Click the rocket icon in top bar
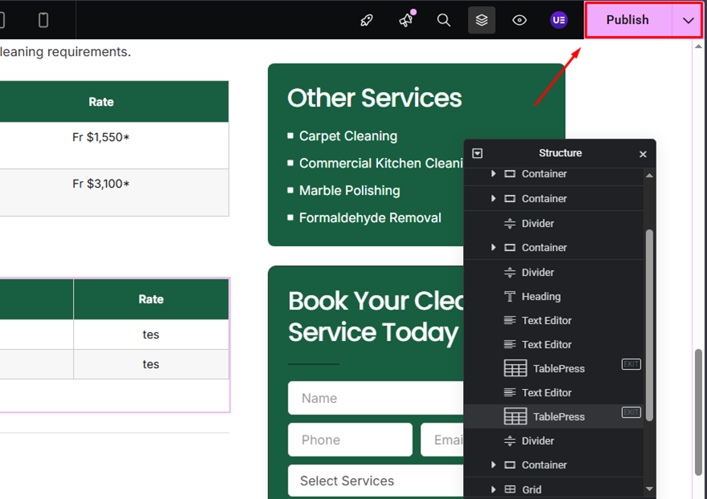The image size is (707, 499). (x=367, y=20)
